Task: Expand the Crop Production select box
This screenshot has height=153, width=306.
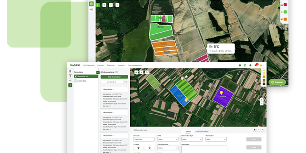Action: click(168, 148)
